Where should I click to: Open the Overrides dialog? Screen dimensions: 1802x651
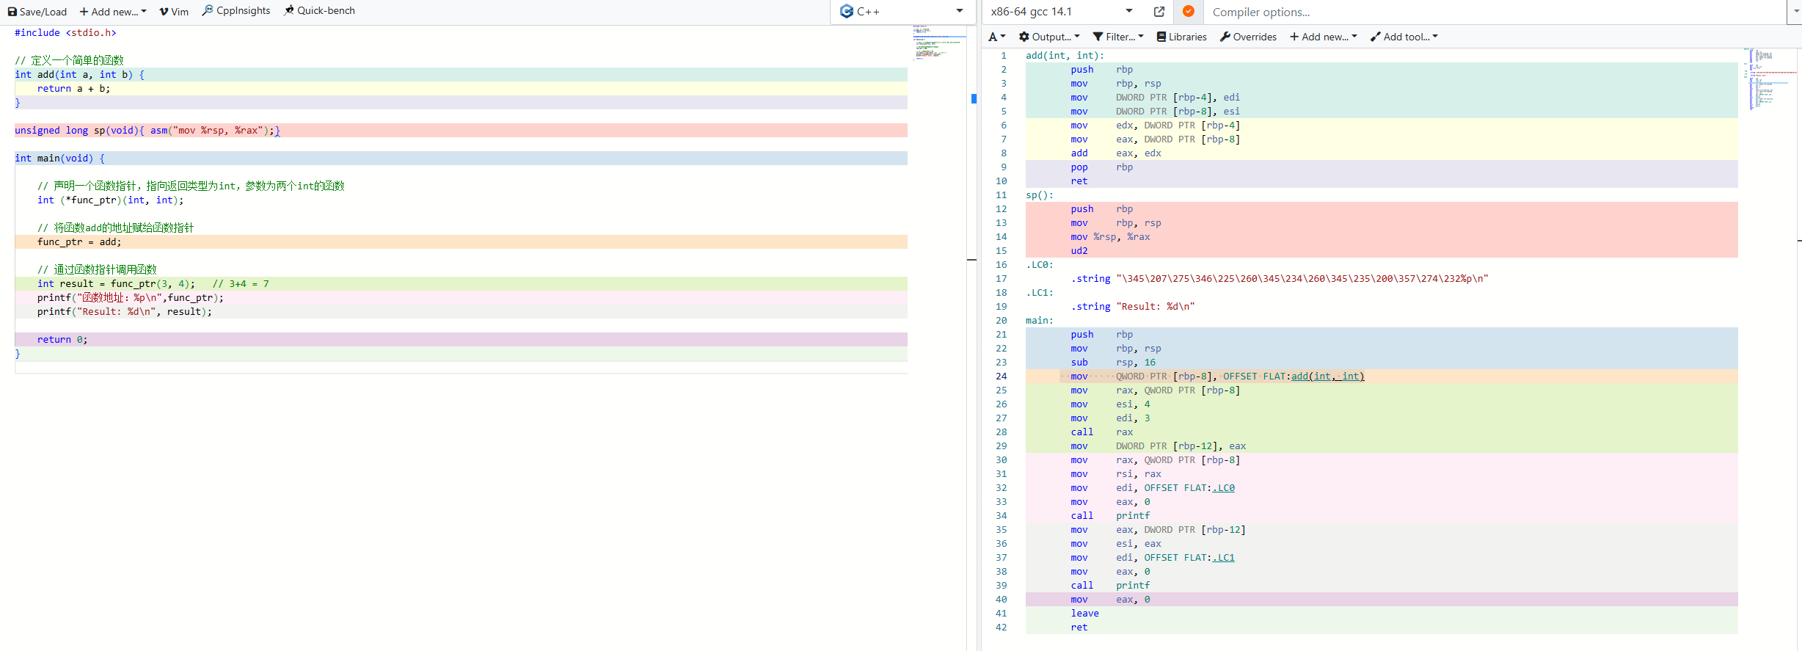(x=1248, y=37)
